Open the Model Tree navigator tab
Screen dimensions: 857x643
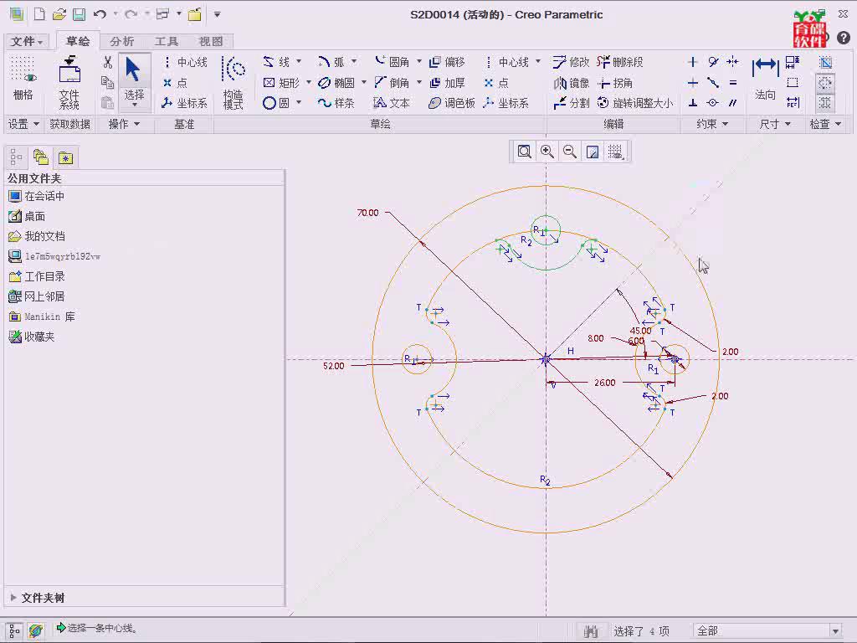16,157
